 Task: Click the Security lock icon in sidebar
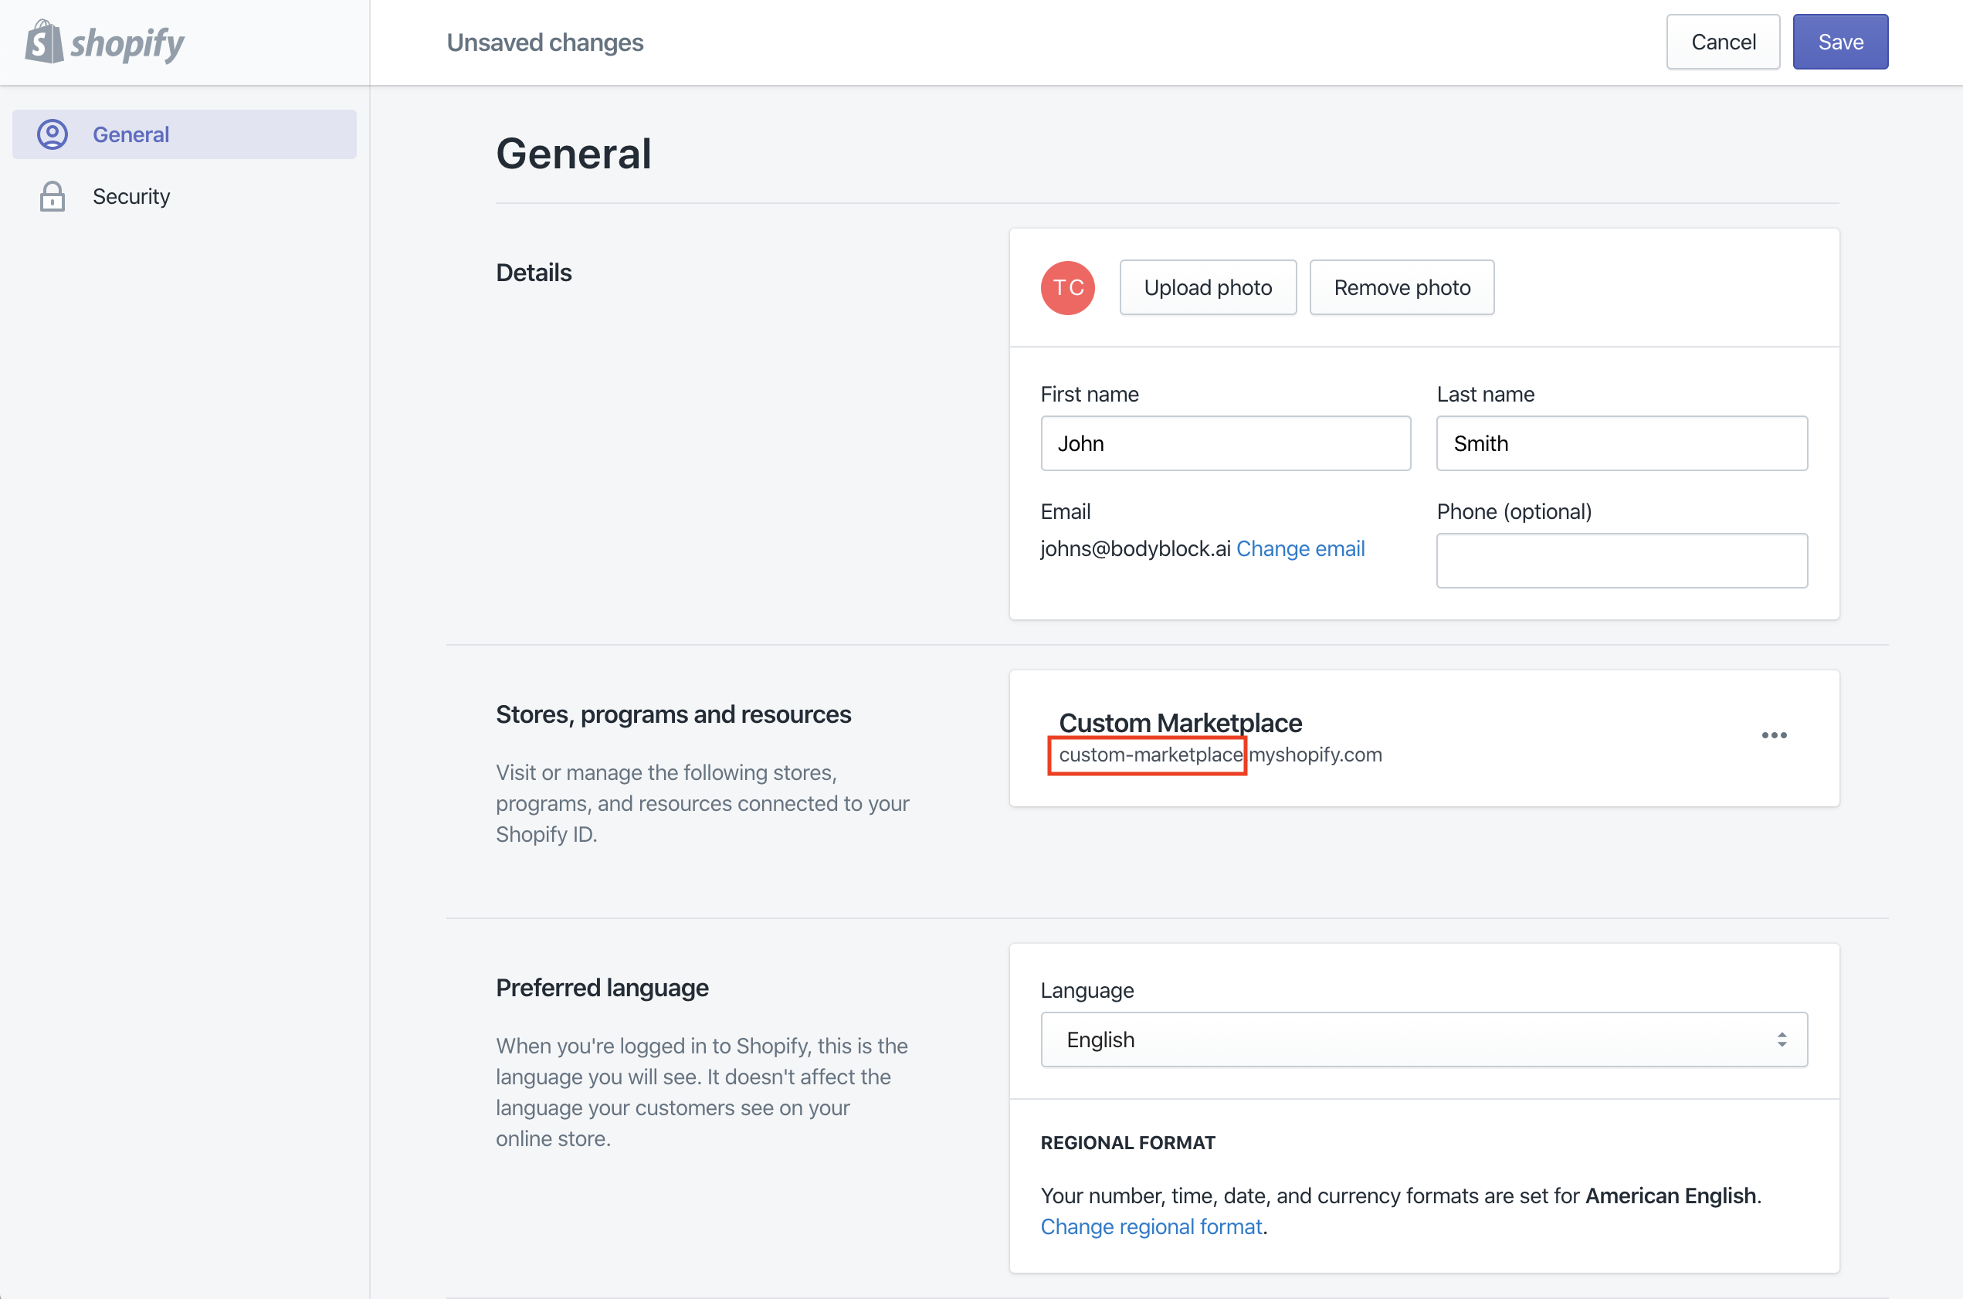(x=53, y=196)
